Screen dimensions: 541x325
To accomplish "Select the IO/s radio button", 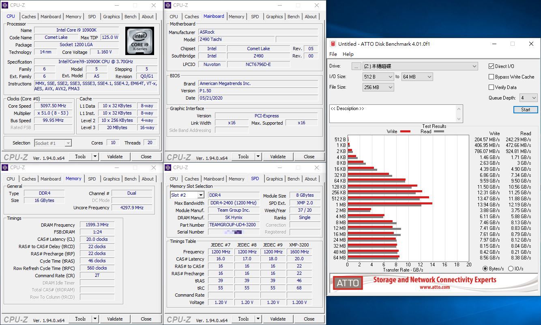I will (x=511, y=269).
